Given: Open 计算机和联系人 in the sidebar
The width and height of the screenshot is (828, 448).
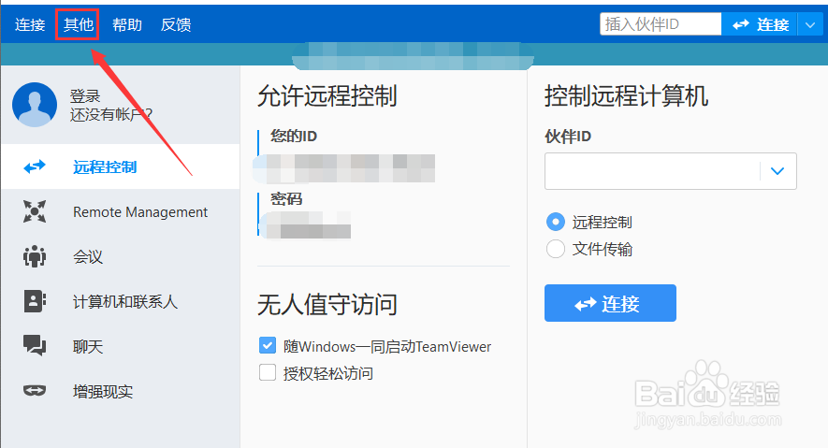Looking at the screenshot, I should 121,301.
